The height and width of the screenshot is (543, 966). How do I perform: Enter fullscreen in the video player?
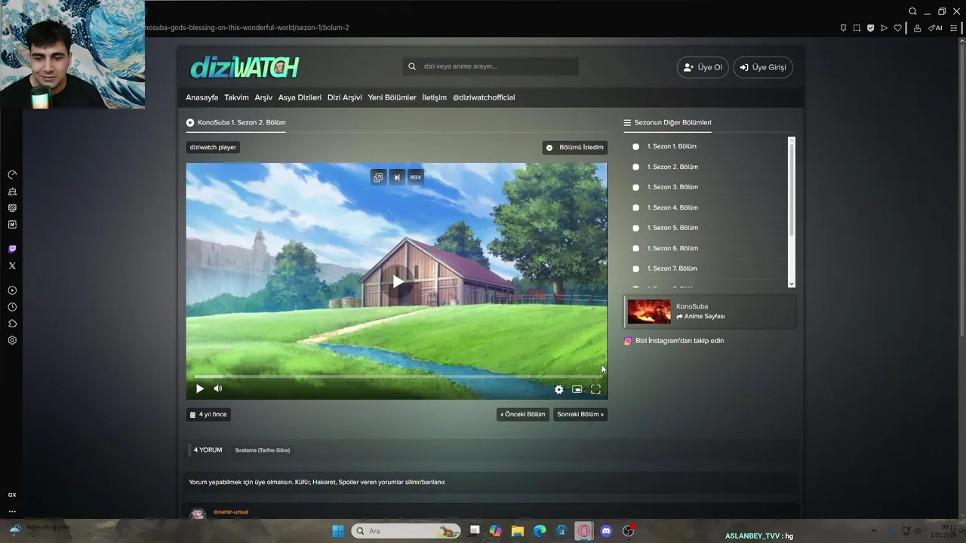point(595,389)
